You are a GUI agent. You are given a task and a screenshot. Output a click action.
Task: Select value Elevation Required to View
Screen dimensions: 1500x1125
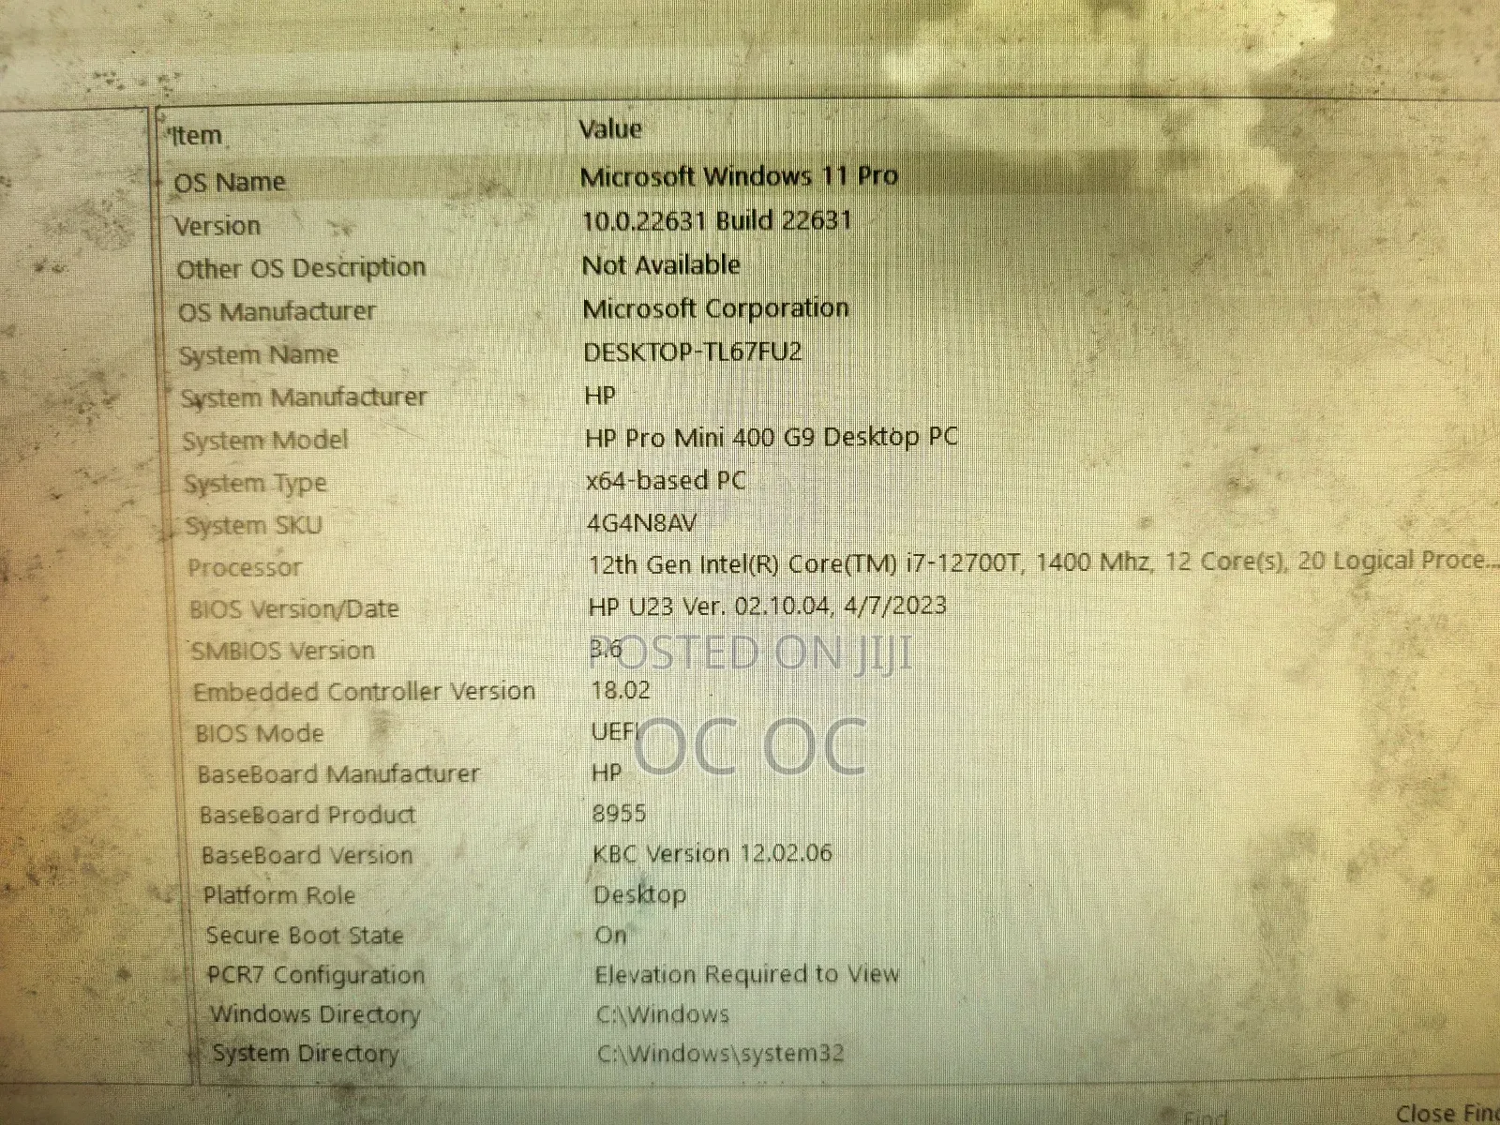[747, 975]
